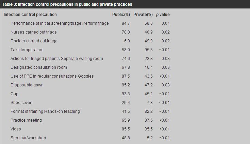Screen dimensions: 250x144
Task: Click the Disposable gown row label
Action: click(27, 85)
